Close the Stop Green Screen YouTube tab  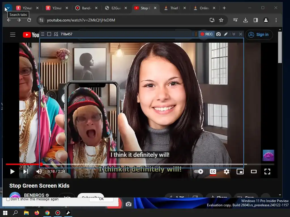click(x=155, y=8)
